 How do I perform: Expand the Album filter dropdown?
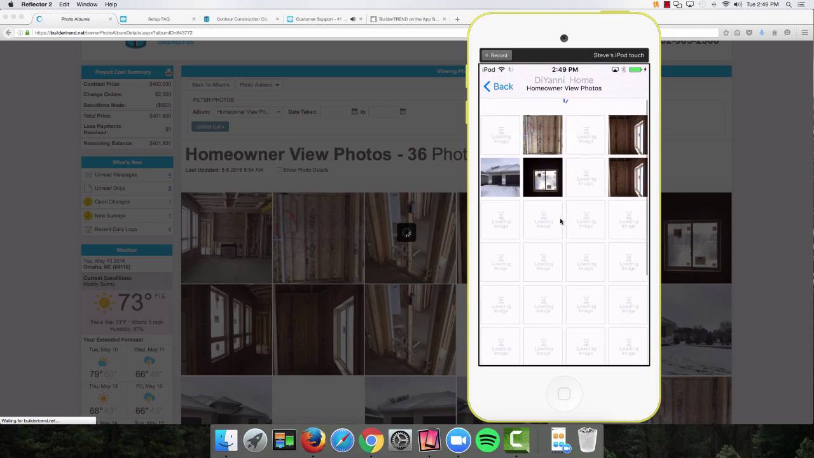(x=248, y=112)
